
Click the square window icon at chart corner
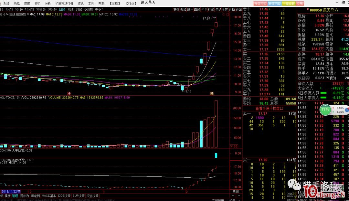228,14
